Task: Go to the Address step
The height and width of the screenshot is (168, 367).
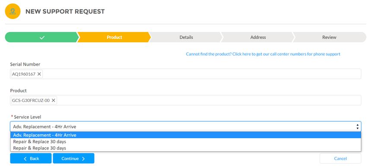Action: point(258,37)
